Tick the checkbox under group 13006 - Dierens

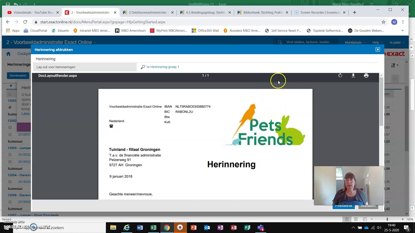click(10, 202)
